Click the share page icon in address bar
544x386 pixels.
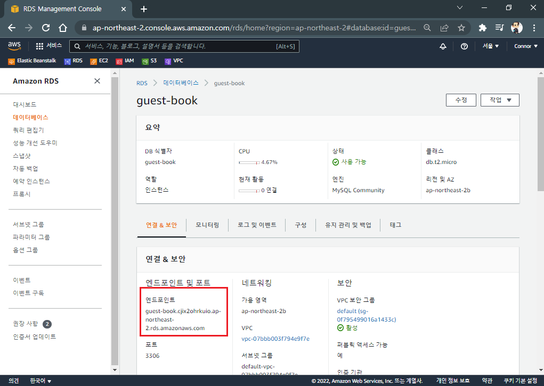click(x=444, y=28)
